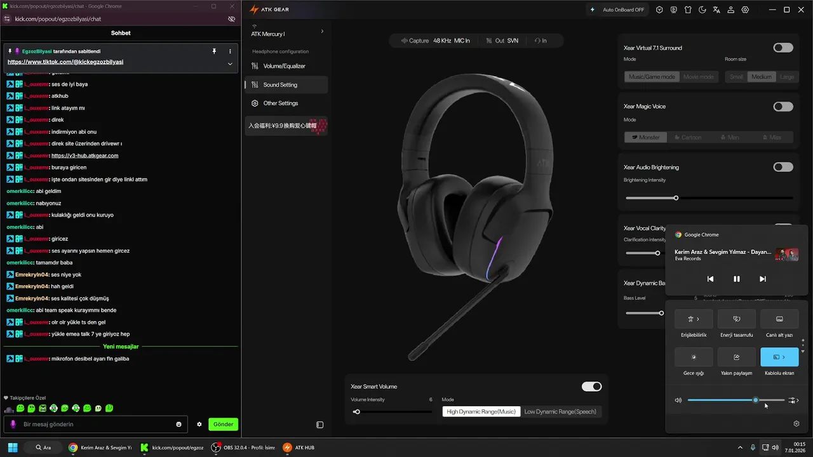Open the v3-hub.atkgear.com link in chat

click(84, 156)
